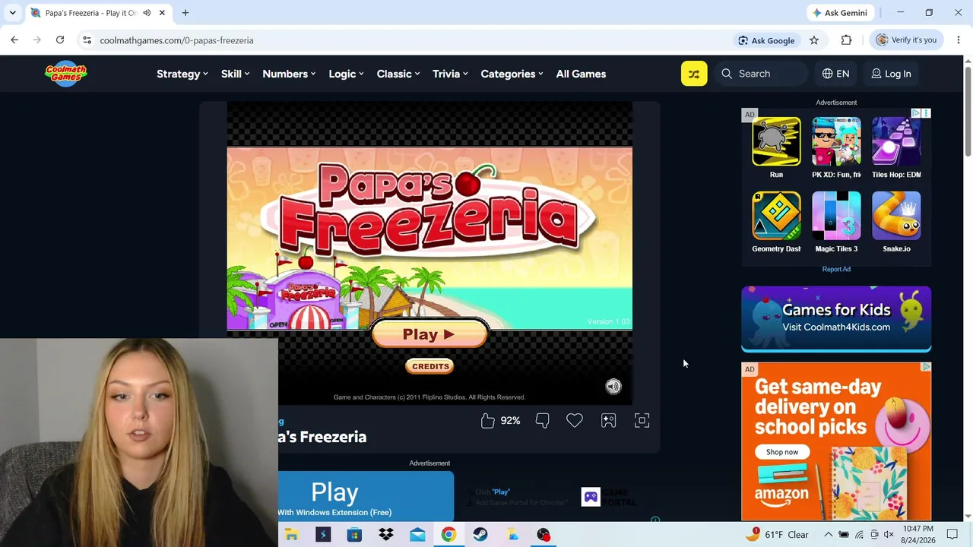Open the tab search dropdown arrow

(x=13, y=13)
